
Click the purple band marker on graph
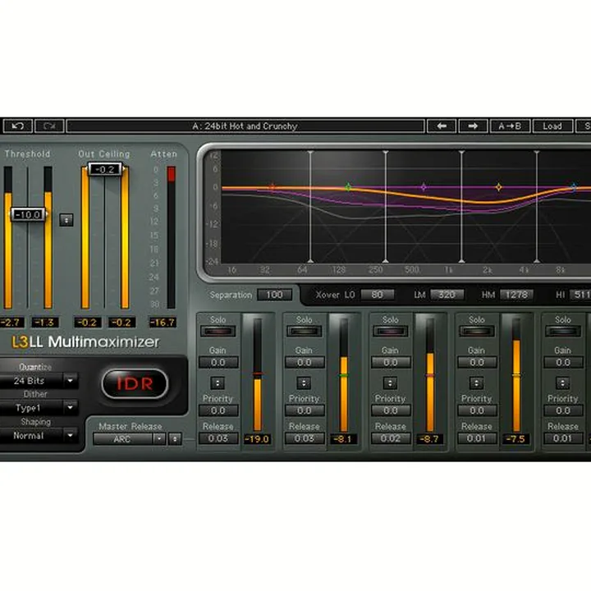[x=424, y=187]
